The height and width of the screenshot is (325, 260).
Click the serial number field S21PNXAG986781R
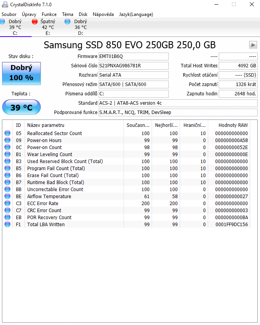(x=134, y=66)
